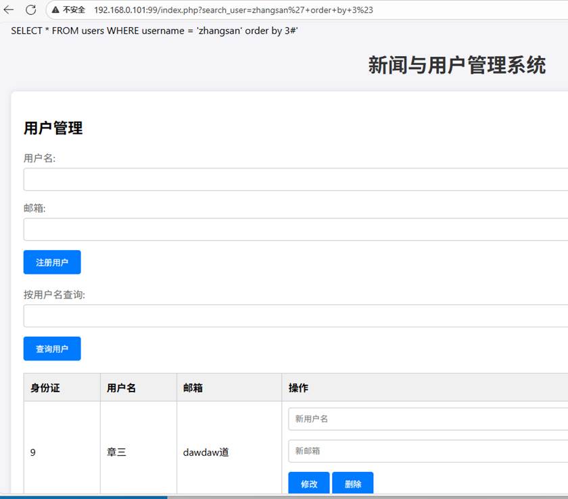
Task: Click the 新邮箱 input in the table row
Action: [x=428, y=451]
